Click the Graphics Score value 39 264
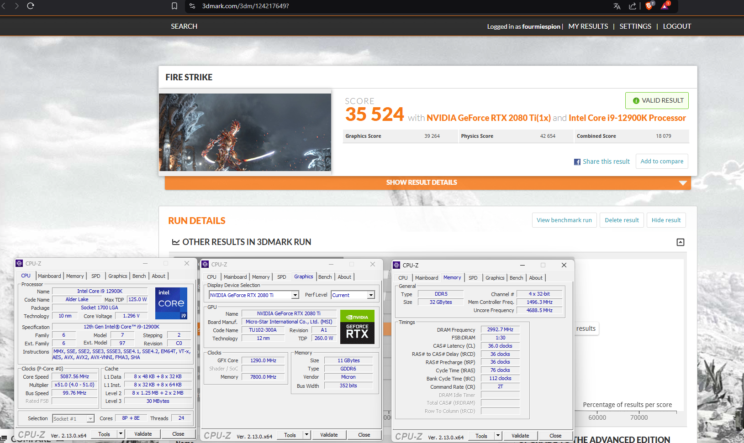 (432, 136)
